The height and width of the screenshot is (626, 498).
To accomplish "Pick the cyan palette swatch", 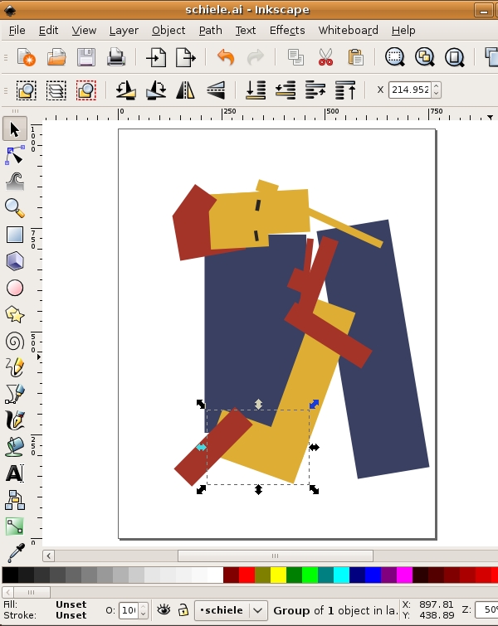I will [341, 575].
